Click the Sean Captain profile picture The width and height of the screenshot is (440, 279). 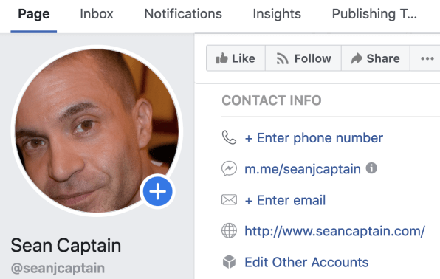point(97,131)
